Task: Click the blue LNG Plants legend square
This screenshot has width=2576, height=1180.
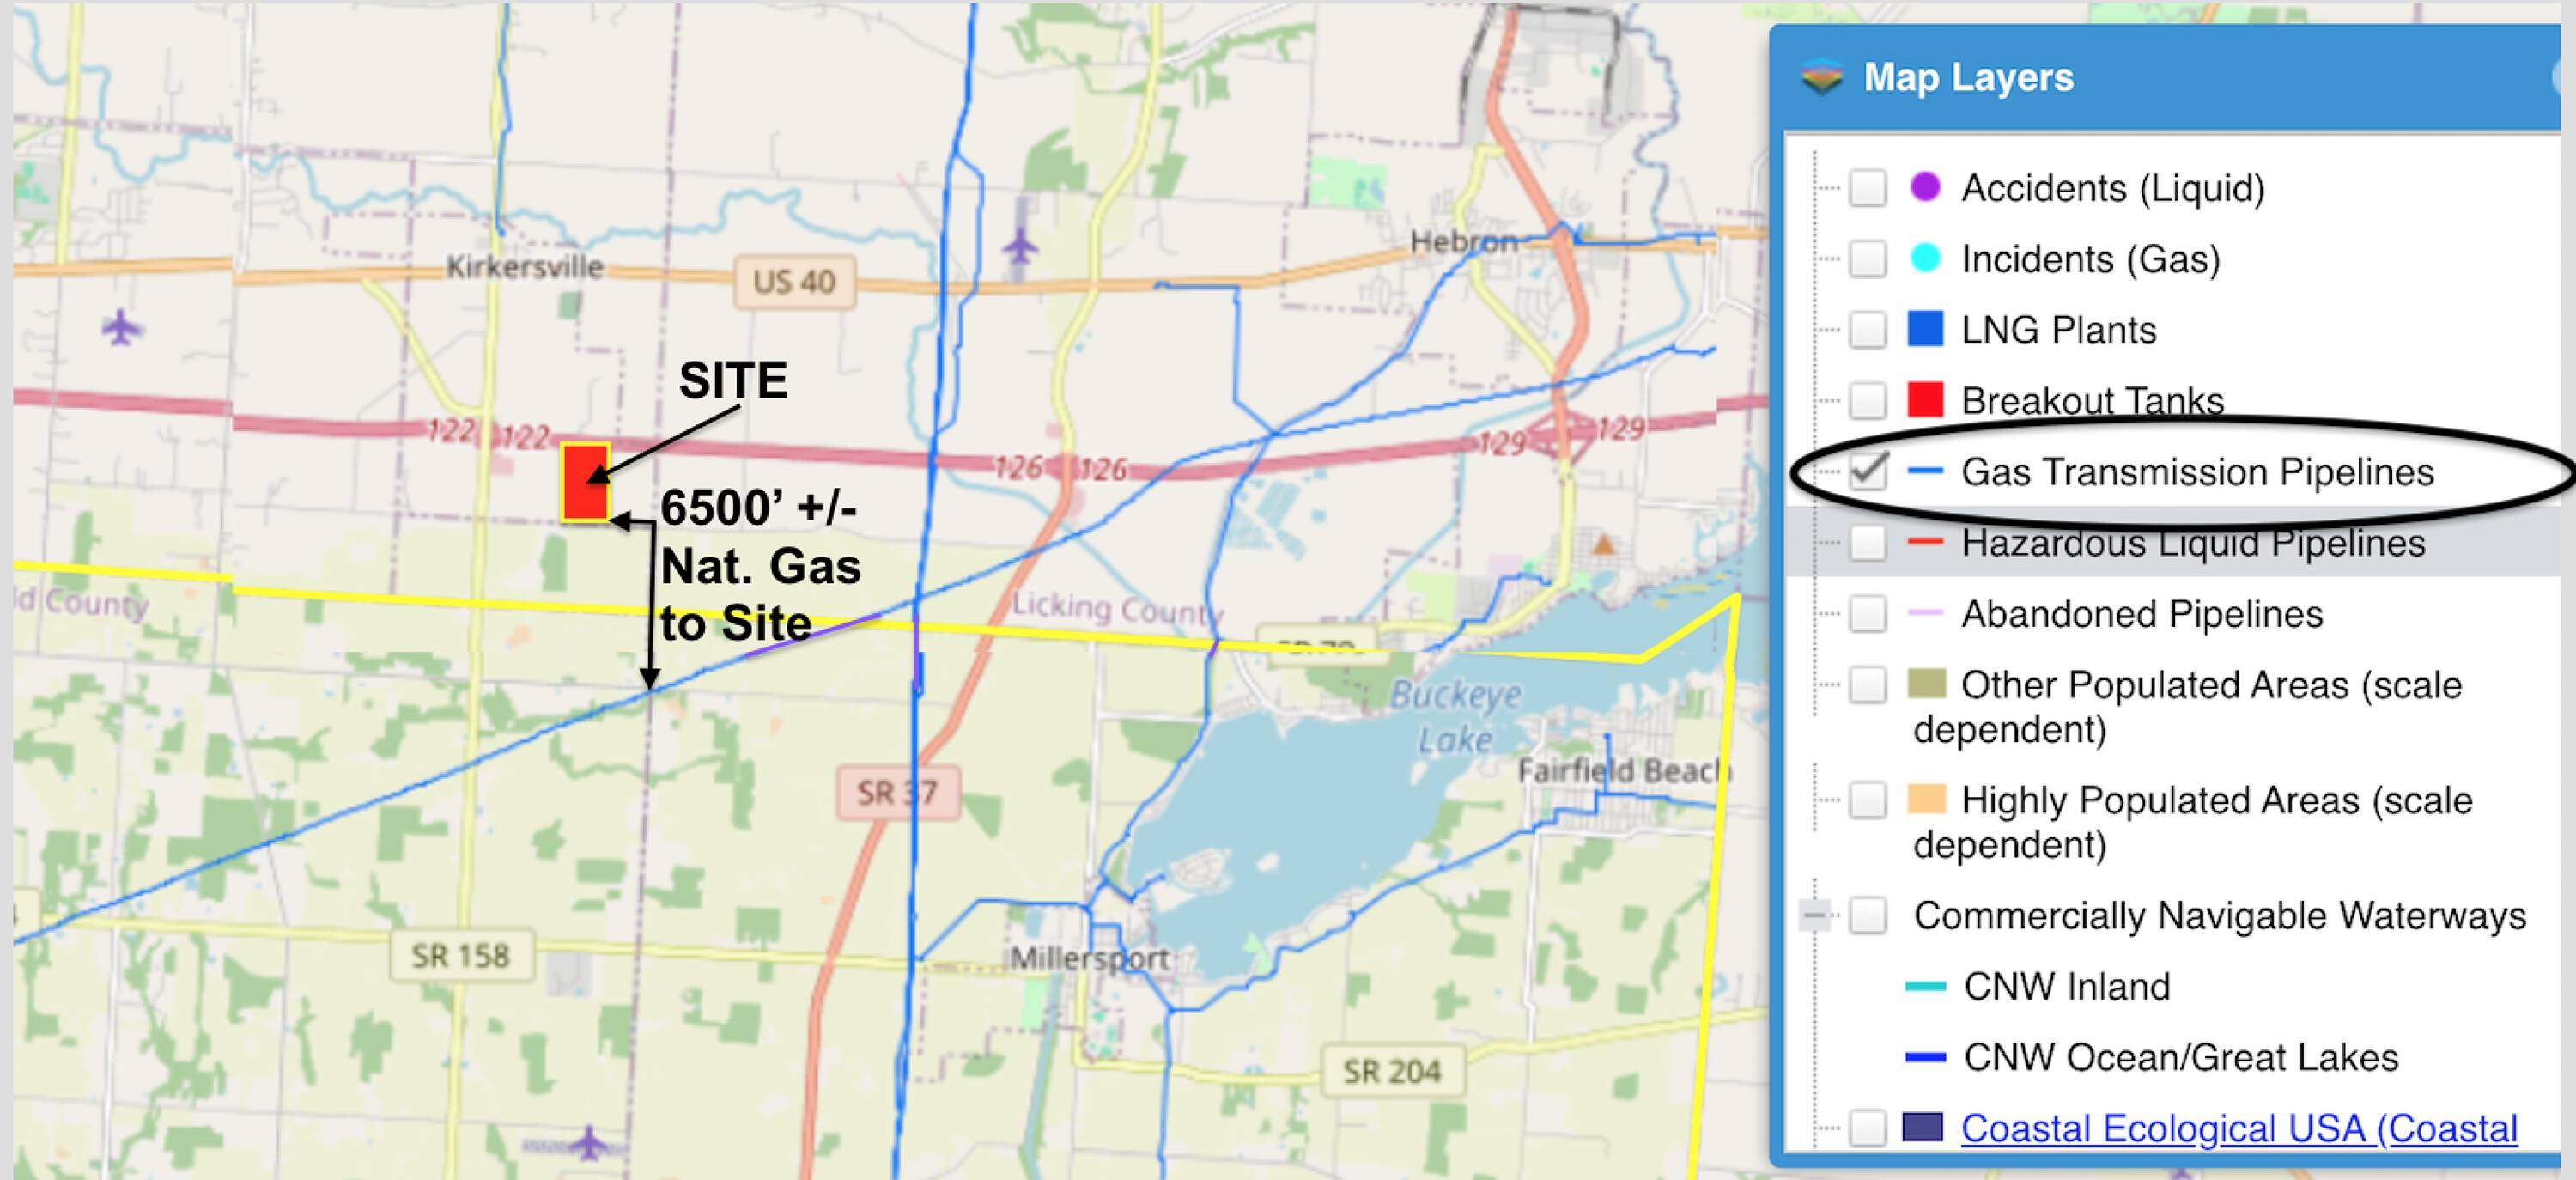Action: 1925,329
